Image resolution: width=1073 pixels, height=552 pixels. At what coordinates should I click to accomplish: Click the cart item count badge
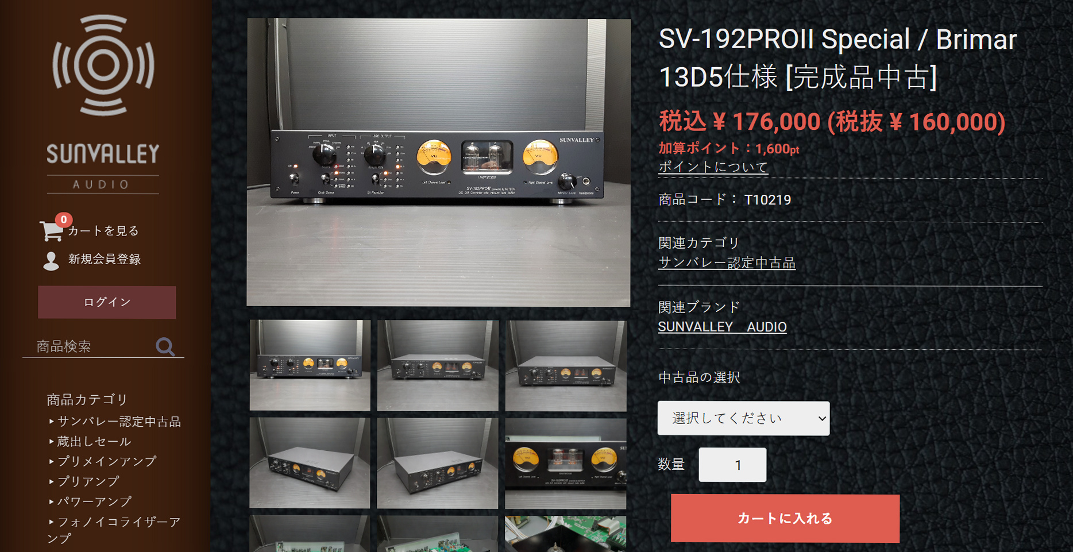(x=64, y=219)
